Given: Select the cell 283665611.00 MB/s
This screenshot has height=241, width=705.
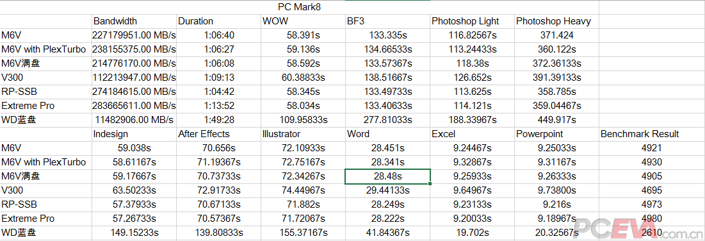Looking at the screenshot, I should click(x=134, y=106).
